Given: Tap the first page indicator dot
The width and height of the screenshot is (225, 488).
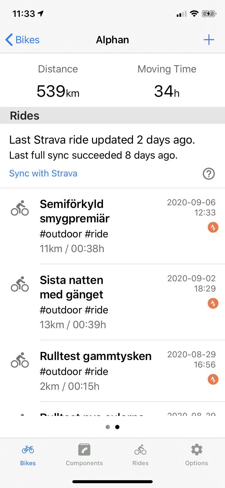Looking at the screenshot, I should pyautogui.click(x=108, y=427).
